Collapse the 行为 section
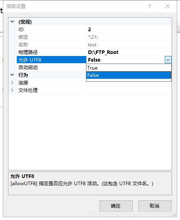The height and width of the screenshot is (220, 180). click(x=12, y=75)
